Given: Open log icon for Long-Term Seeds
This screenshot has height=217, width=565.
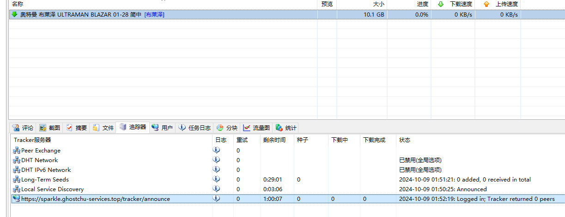Looking at the screenshot, I should click(216, 179).
